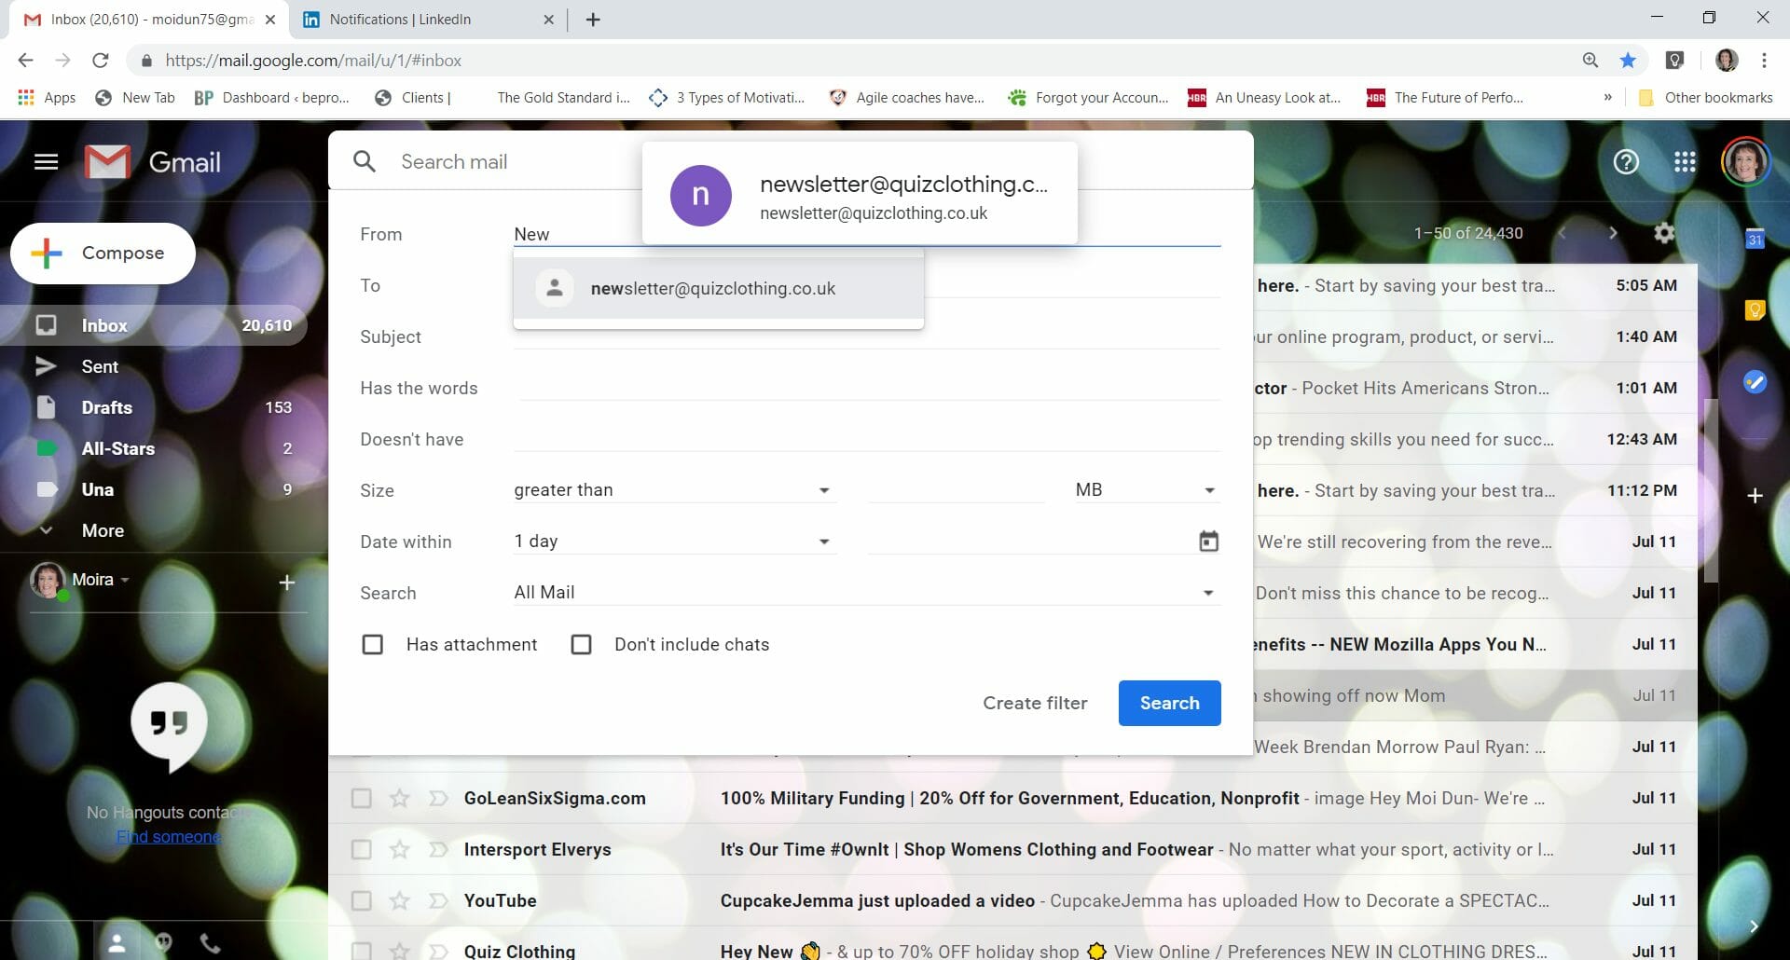Open Gmail settings gear
Viewport: 1790px width, 960px height.
click(x=1664, y=233)
